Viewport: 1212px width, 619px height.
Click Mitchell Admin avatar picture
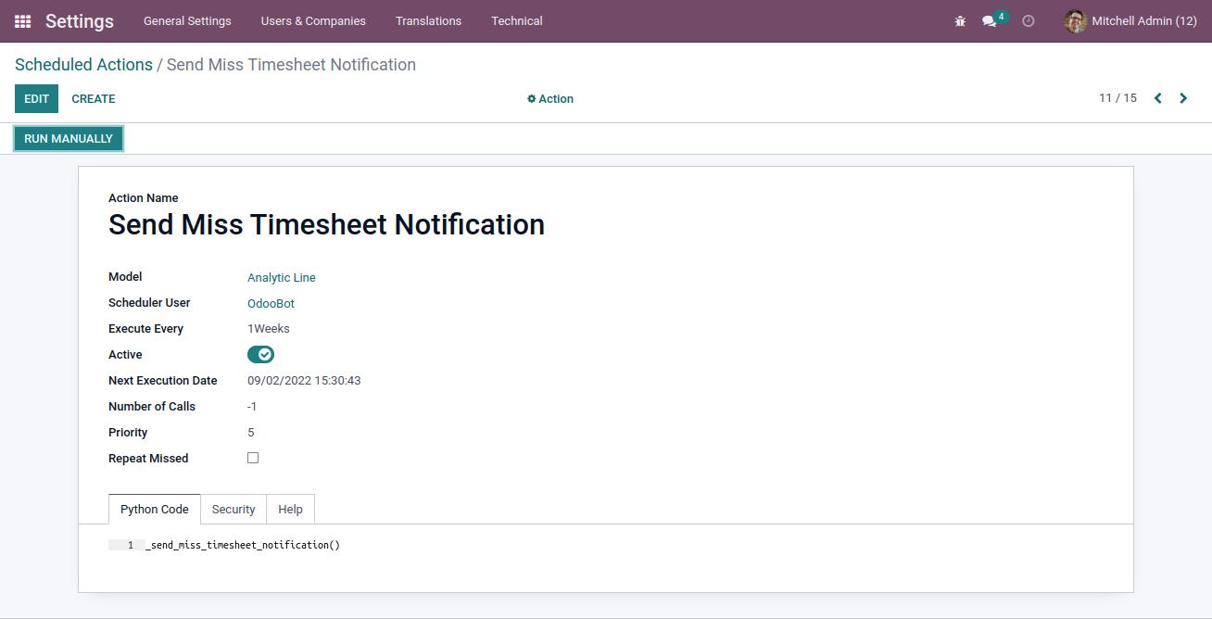tap(1075, 20)
